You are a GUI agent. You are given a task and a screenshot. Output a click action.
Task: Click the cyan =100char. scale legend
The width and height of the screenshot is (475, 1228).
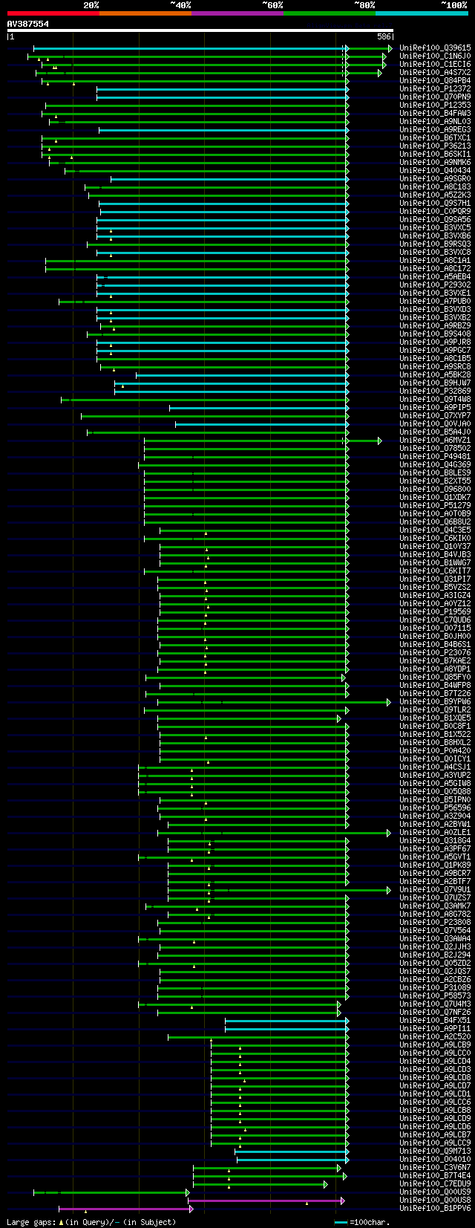(x=361, y=1221)
